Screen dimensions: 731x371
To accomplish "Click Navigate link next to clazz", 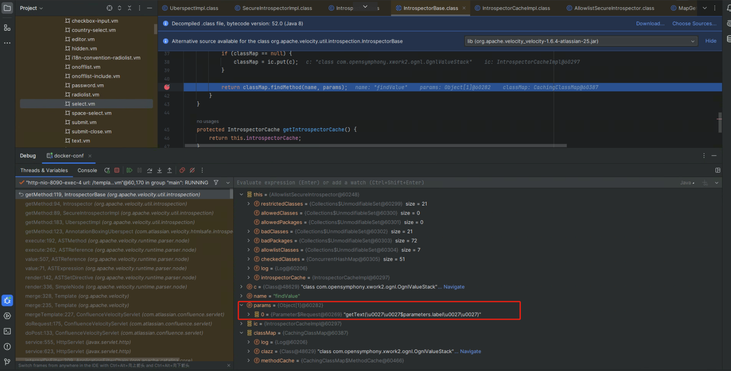I will [470, 351].
